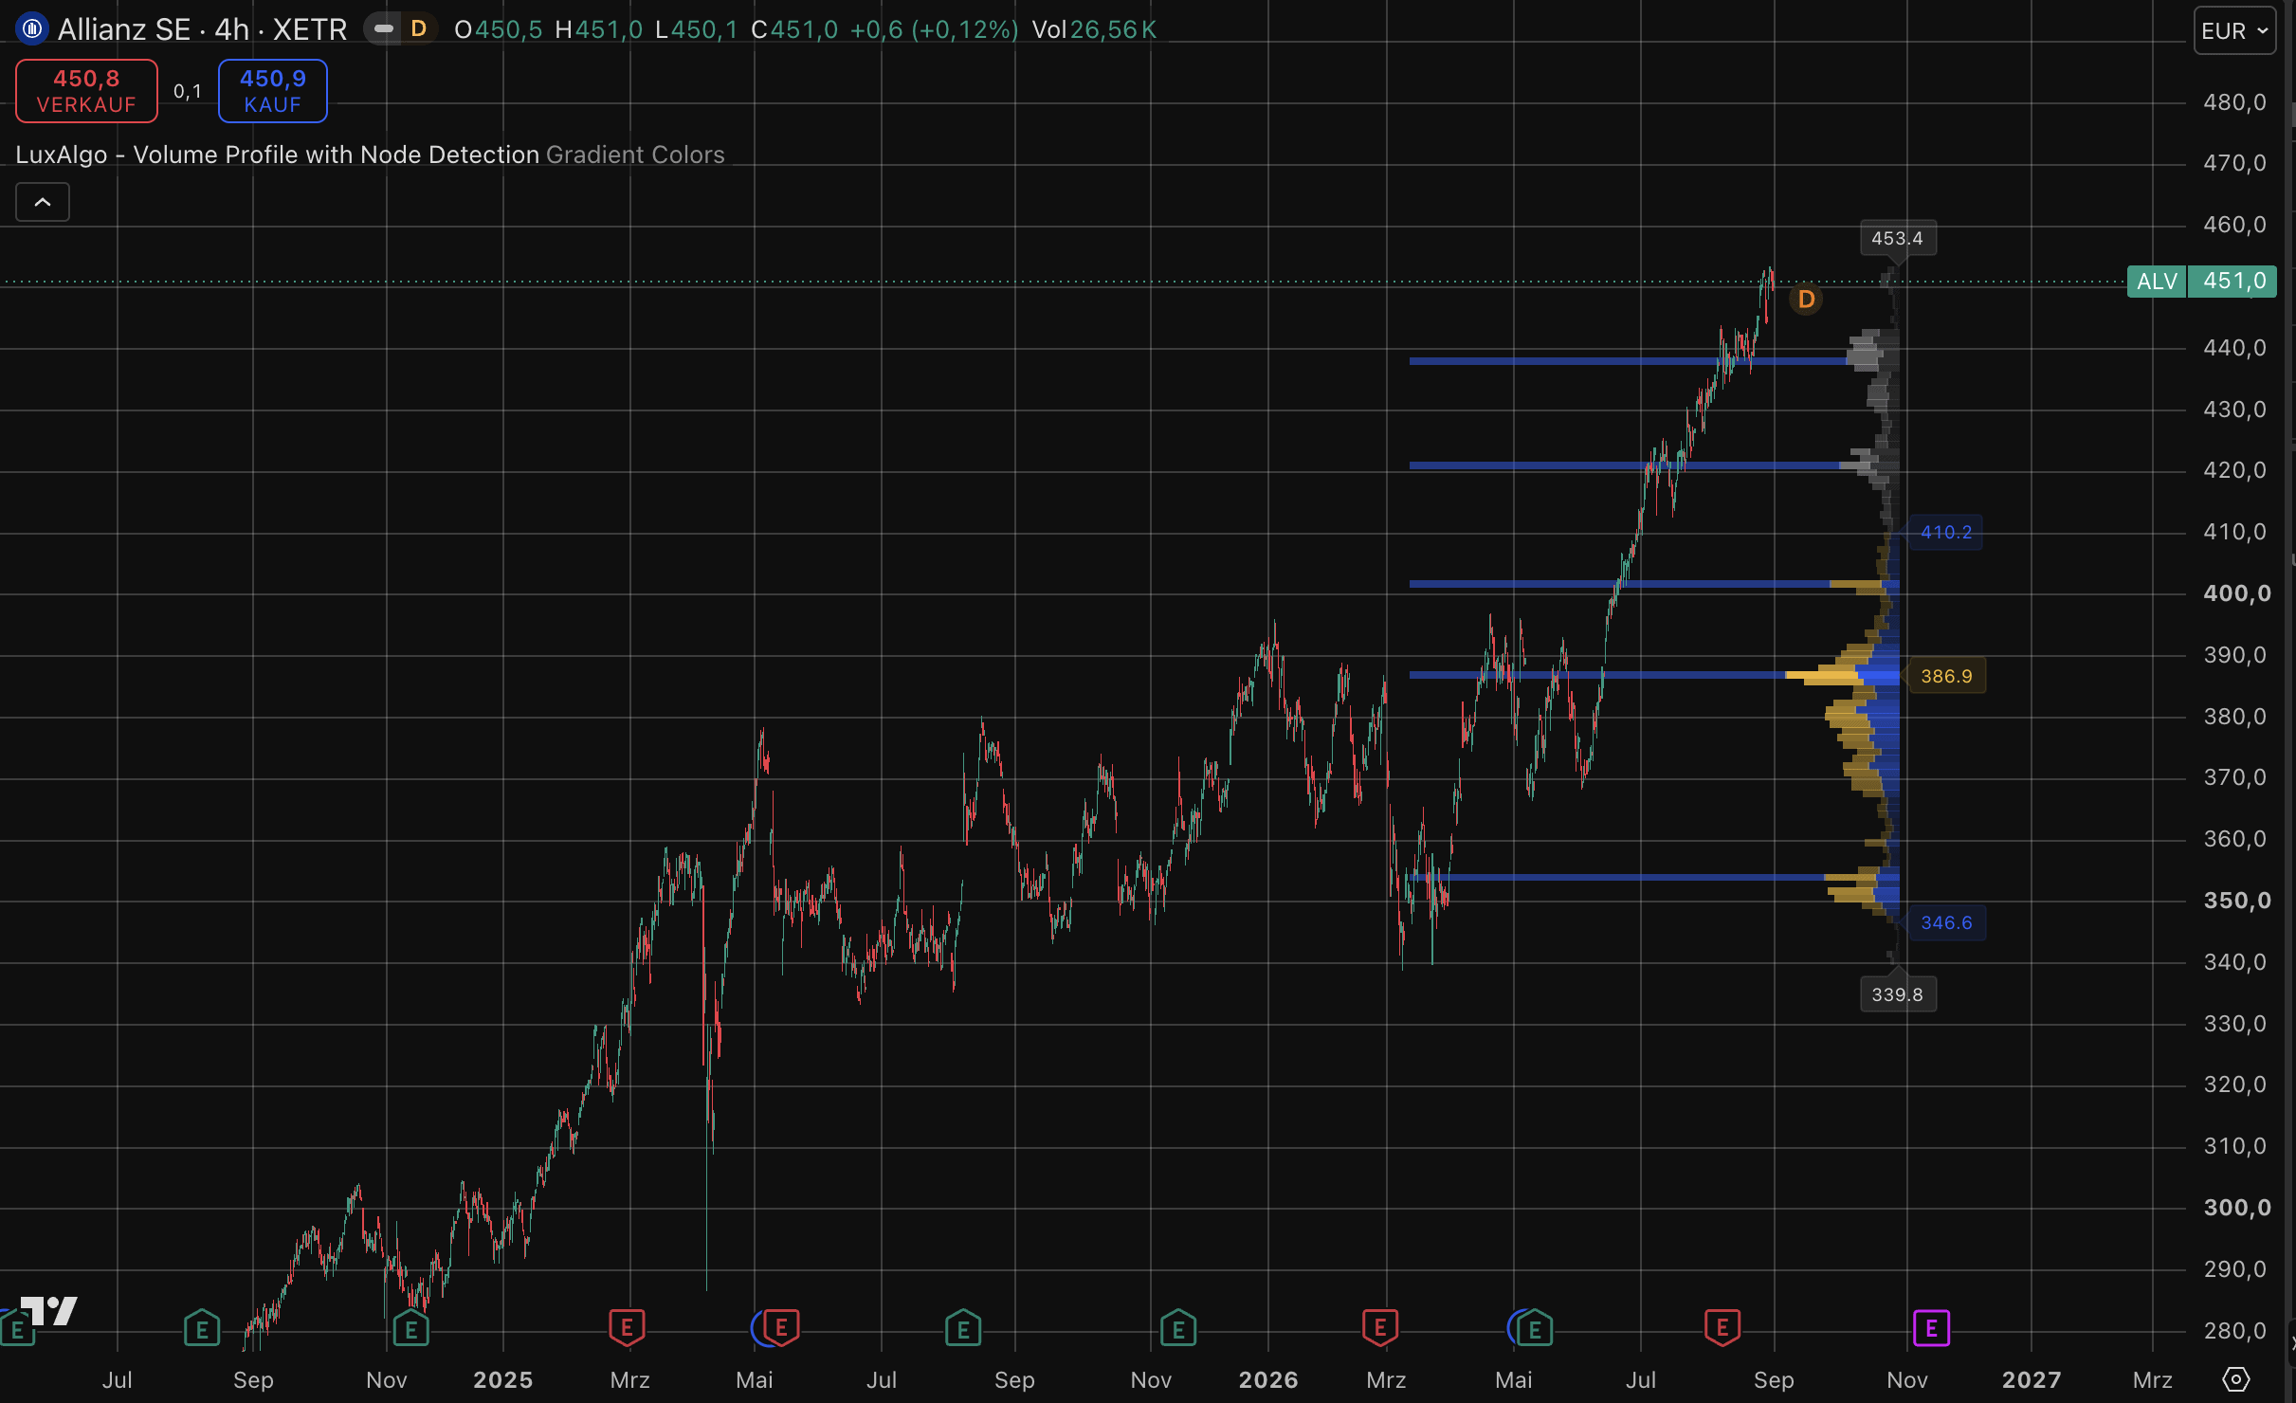Screen dimensions: 2296x1403
Task: Open the green E earnings marker after Mai 2026
Action: point(1535,1328)
